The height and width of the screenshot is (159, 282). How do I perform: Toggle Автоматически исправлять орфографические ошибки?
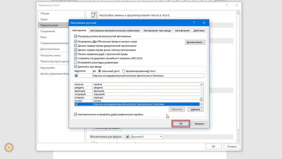pos(75,114)
